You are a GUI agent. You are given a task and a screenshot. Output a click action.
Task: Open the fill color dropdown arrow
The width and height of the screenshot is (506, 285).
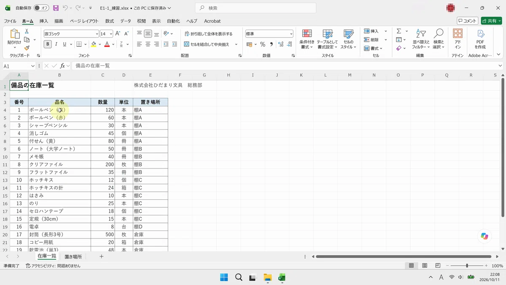tap(100, 44)
